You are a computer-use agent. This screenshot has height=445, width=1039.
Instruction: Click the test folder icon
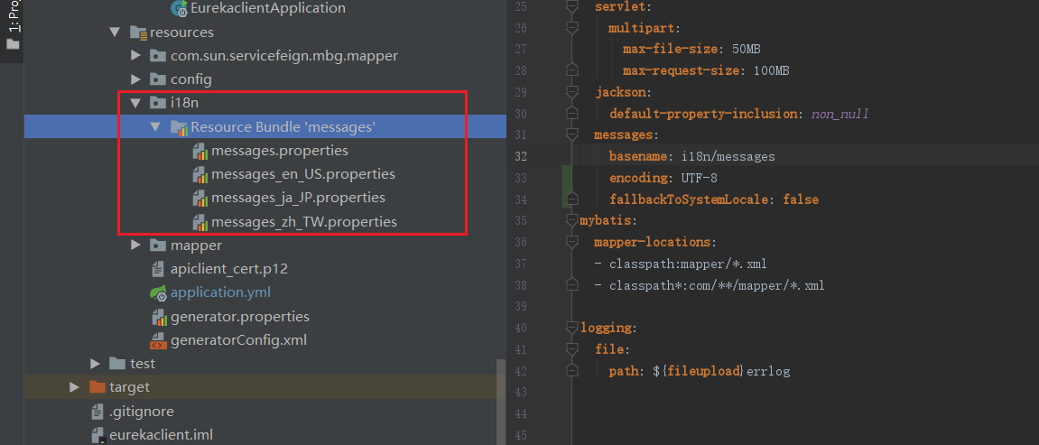click(x=117, y=363)
